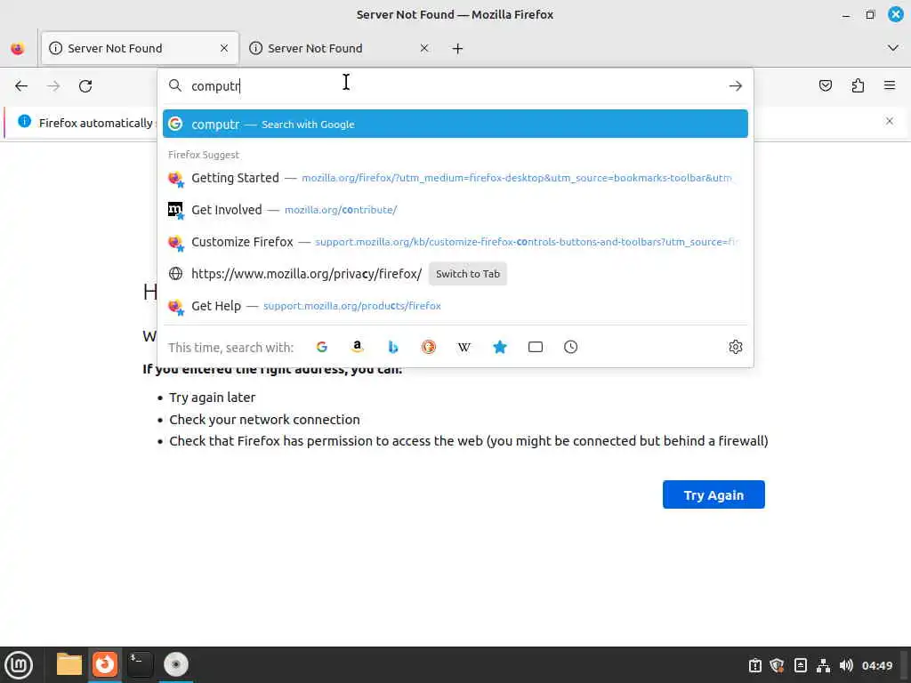Open the Save to Pocket button
Image resolution: width=911 pixels, height=683 pixels.
825,86
